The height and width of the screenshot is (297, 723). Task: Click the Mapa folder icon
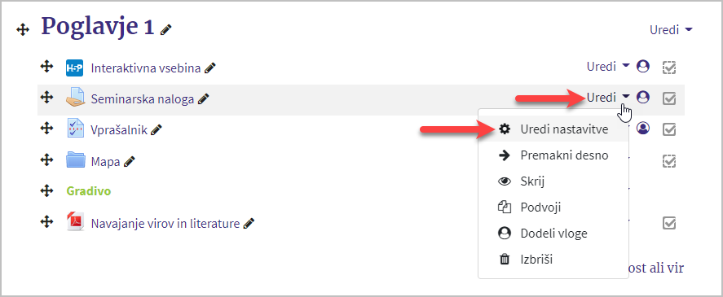(x=76, y=160)
